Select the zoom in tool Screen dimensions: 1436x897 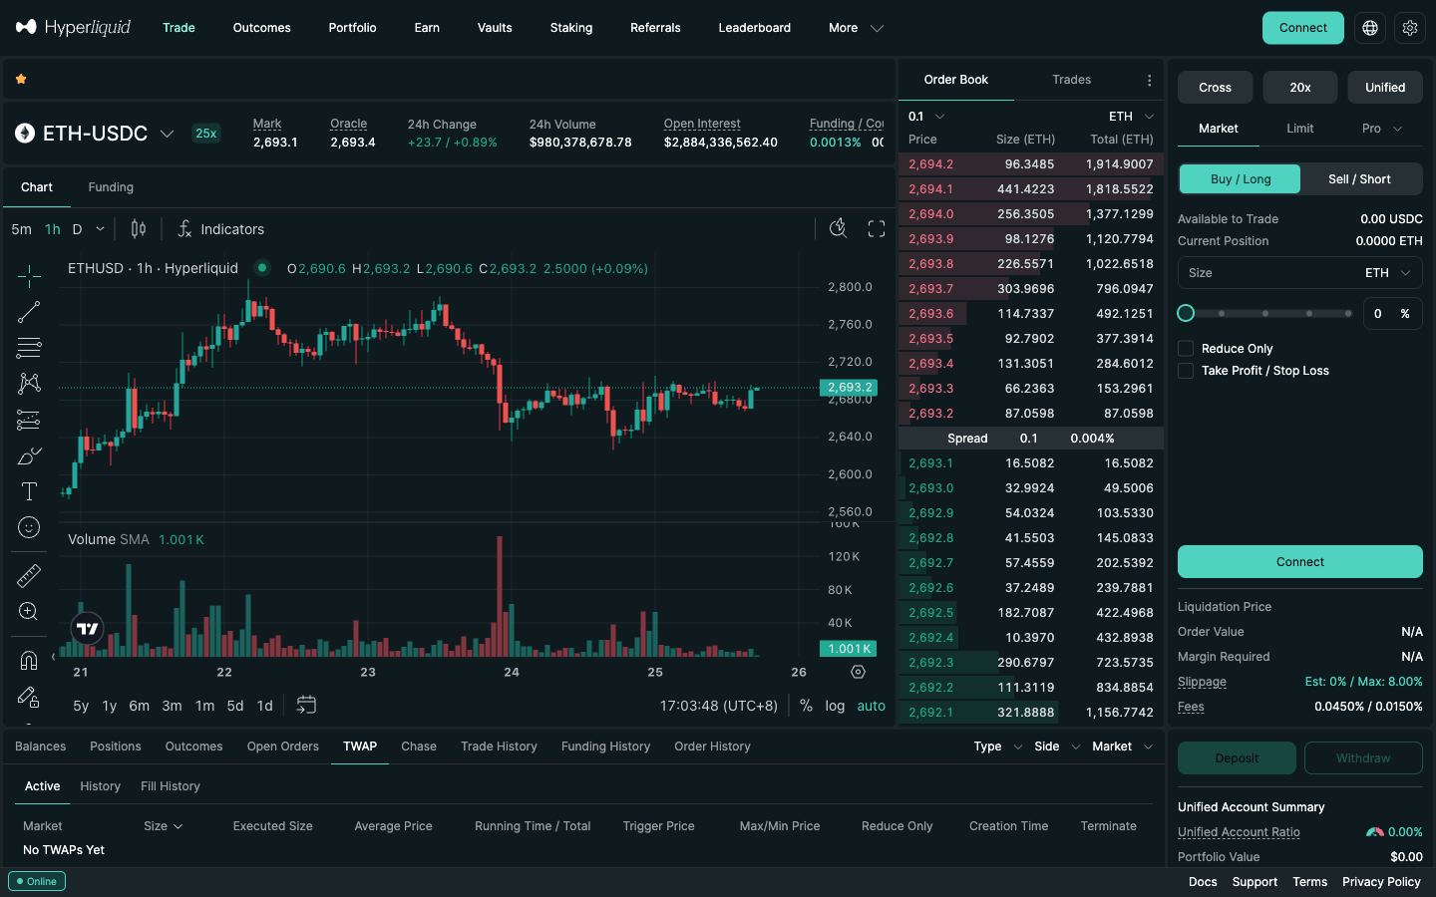(29, 611)
